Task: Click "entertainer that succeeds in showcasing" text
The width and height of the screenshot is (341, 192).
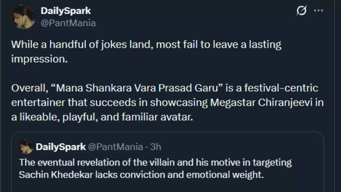Action: (109, 103)
